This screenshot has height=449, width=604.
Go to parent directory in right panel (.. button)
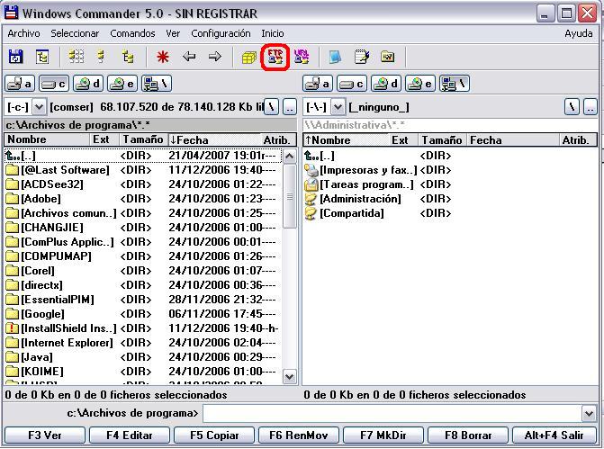[x=590, y=107]
